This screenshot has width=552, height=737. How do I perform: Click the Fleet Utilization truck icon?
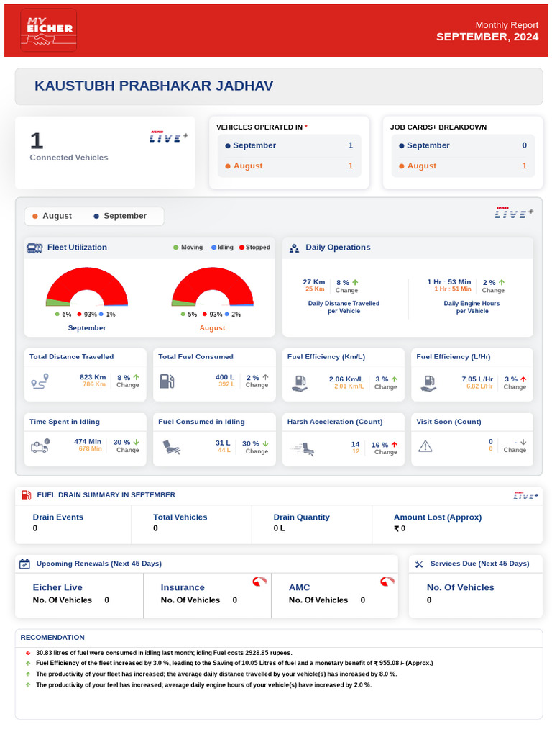coord(34,248)
